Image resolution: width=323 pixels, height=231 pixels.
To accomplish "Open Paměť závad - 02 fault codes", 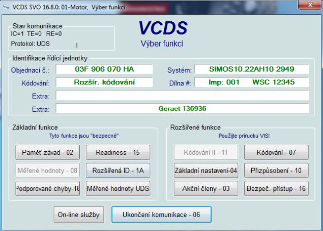I will click(48, 152).
